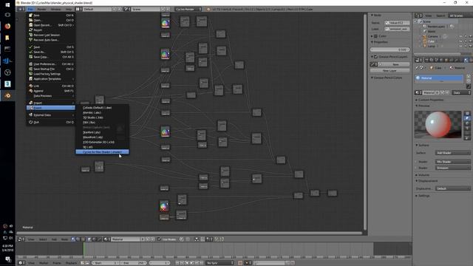Image resolution: width=473 pixels, height=266 pixels.
Task: Open the Displacement Default dropdown
Action: click(452, 188)
